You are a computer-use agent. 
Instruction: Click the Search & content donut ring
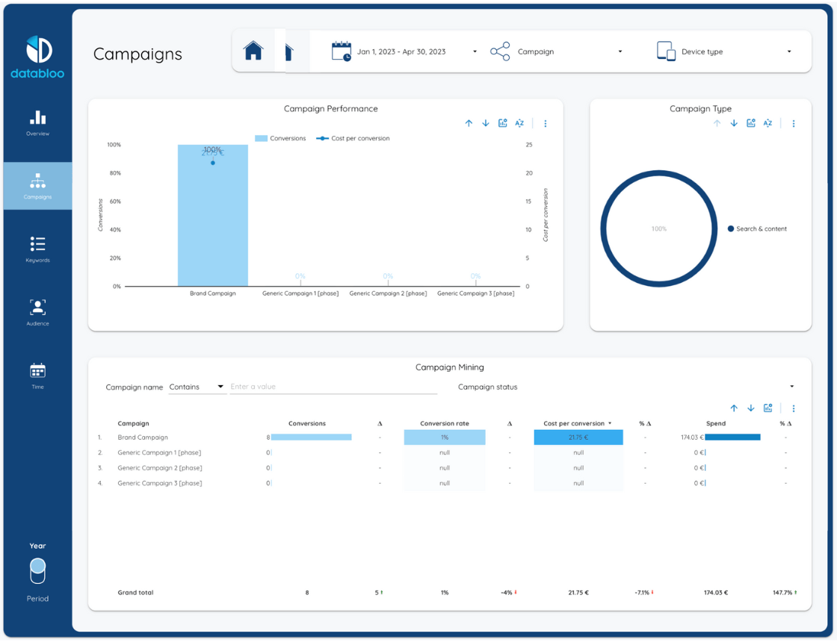tap(604, 229)
